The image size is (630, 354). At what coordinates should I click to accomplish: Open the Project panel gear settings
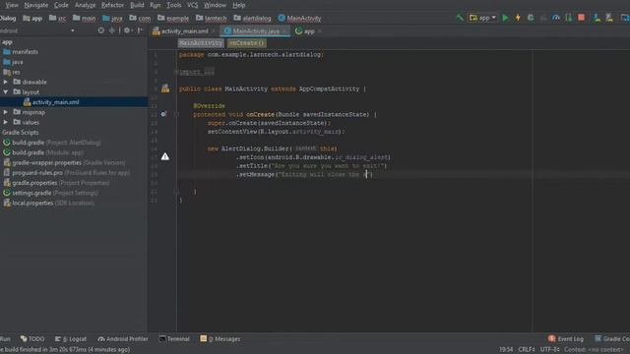point(127,30)
